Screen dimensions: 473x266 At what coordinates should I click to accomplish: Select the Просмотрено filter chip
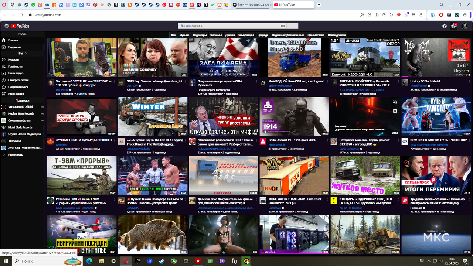[x=316, y=35]
